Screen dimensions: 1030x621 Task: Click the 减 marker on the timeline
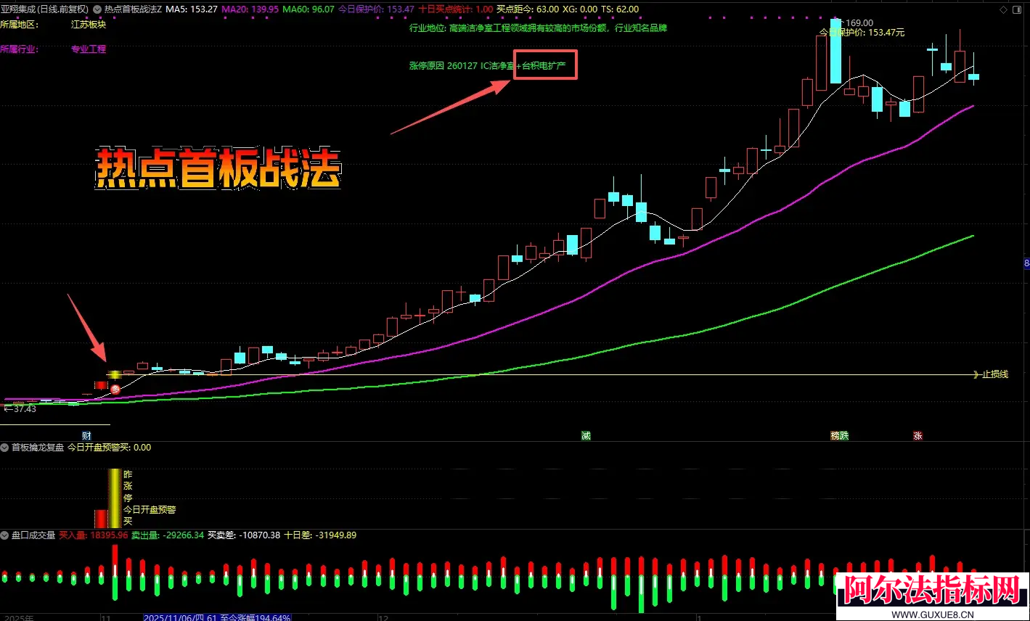586,436
